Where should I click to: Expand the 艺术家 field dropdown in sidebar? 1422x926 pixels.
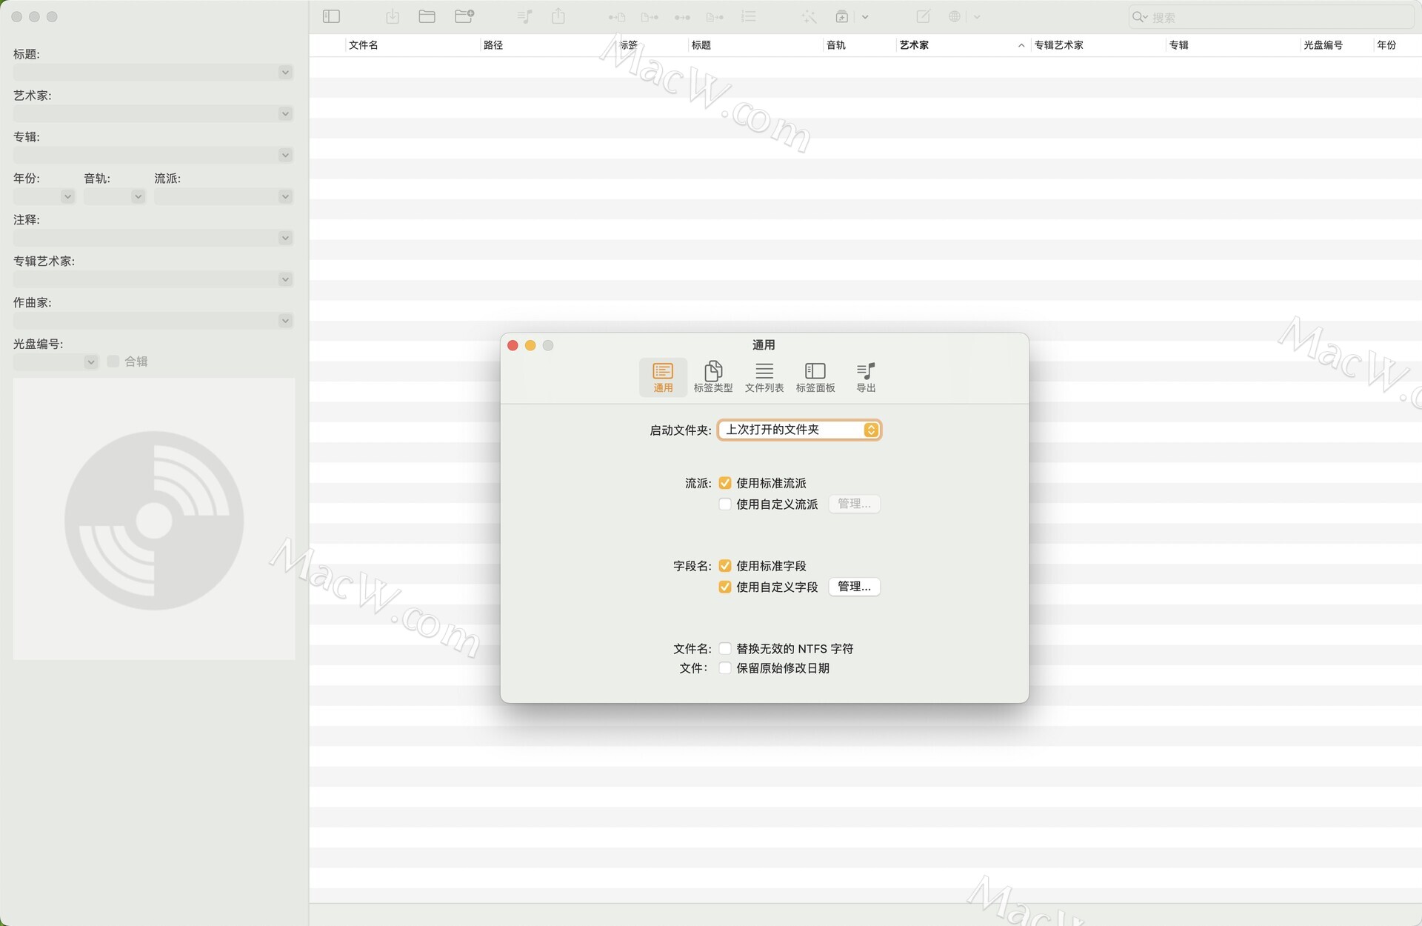(x=285, y=114)
